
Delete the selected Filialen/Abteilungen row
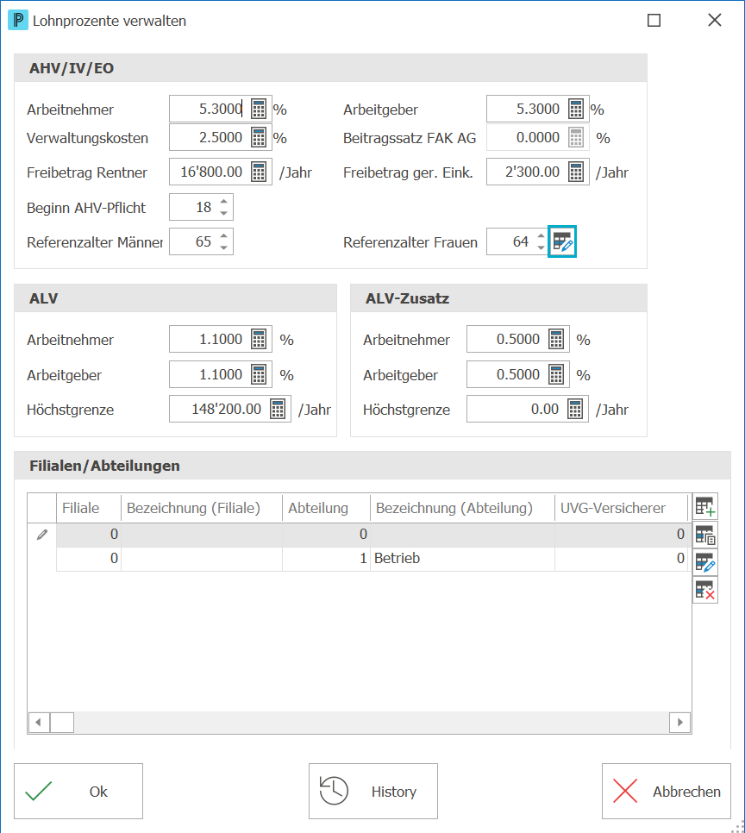coord(705,590)
